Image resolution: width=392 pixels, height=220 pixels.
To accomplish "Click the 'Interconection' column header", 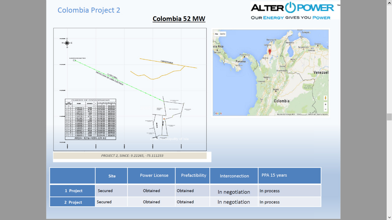I will pyautogui.click(x=234, y=176).
